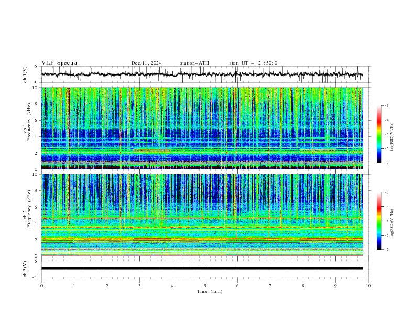This screenshot has height=321, width=415.
Task: Click the ch.2 color scale bar
Action: (x=379, y=221)
